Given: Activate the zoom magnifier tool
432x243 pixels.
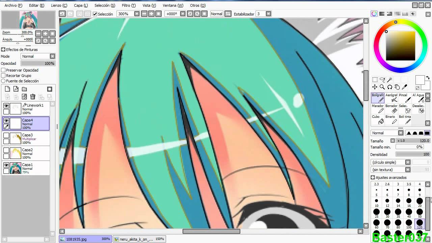Looking at the screenshot, I should click(382, 87).
